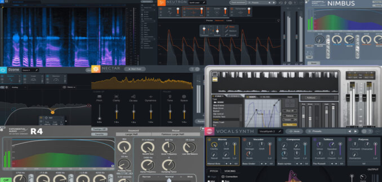The image size is (382, 182).
Task: Toggle Ozone Equalizer module power
Action: coord(2,76)
